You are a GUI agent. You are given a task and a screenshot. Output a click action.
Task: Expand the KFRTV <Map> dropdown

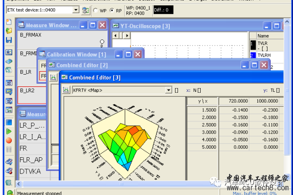click(169, 90)
